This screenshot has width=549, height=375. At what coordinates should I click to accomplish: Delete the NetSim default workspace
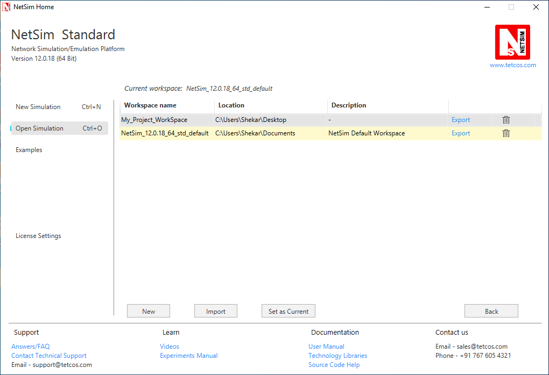coord(505,133)
